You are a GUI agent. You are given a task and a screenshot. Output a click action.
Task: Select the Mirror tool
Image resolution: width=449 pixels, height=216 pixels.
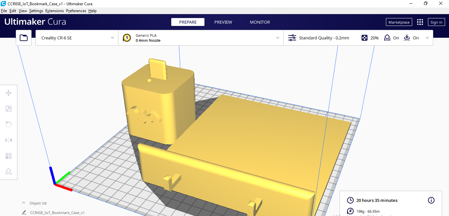tap(9, 140)
